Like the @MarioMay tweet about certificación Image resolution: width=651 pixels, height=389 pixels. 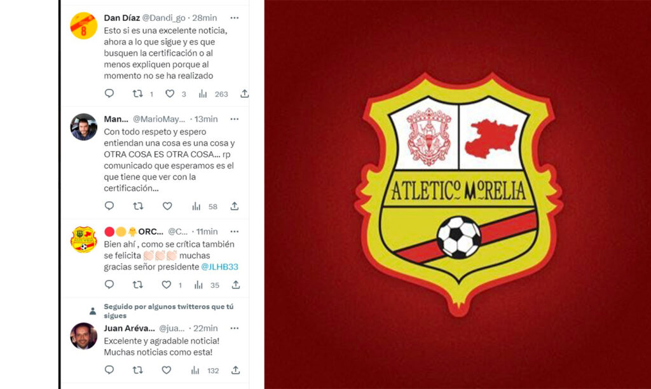click(x=167, y=206)
